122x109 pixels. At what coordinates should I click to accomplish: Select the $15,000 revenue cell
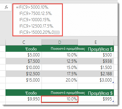pyautogui.click(x=24, y=80)
